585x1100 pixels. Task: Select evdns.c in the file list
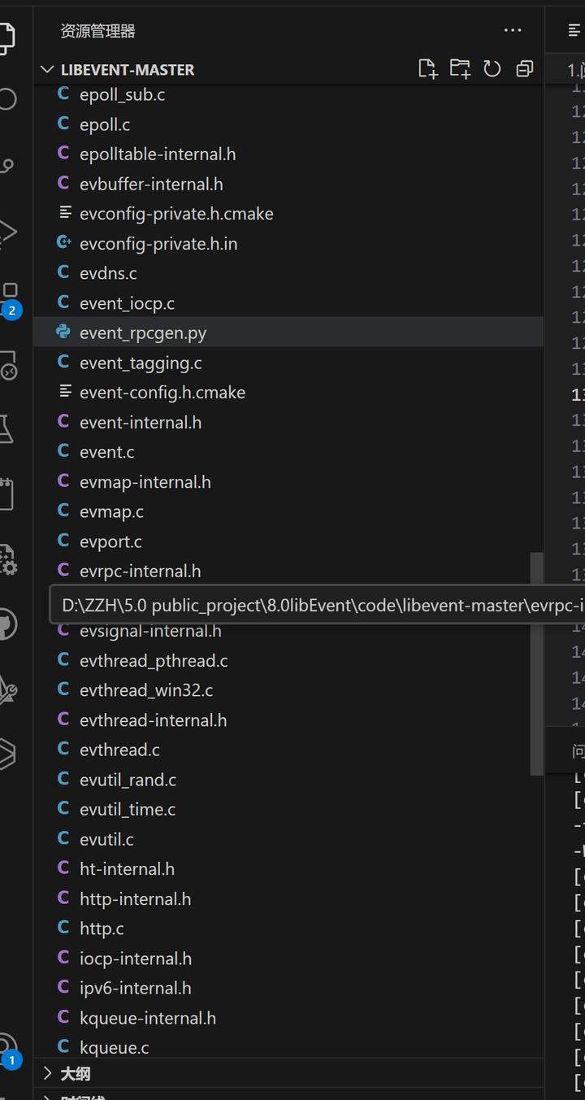coord(108,273)
